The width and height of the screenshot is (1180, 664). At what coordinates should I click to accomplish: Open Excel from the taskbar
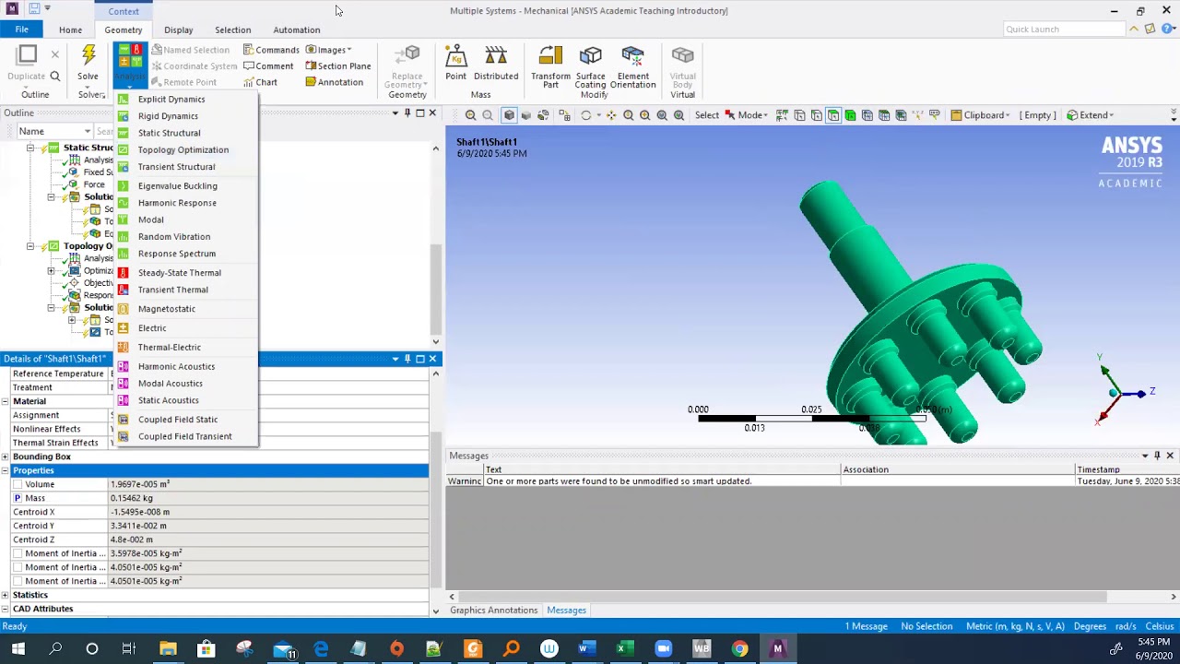click(x=623, y=648)
